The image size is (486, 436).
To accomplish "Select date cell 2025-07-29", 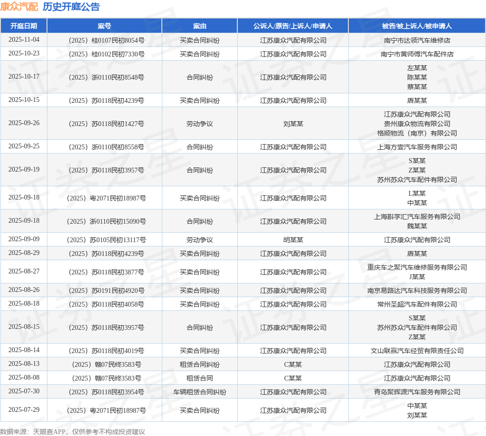I will (24, 410).
